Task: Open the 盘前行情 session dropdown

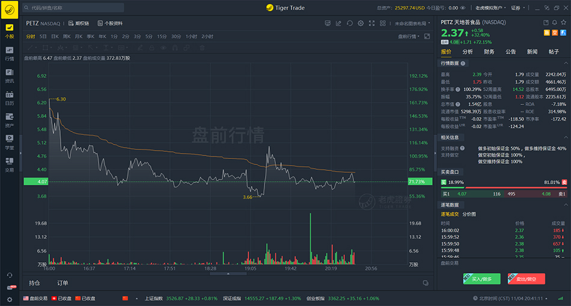Action: (x=409, y=37)
